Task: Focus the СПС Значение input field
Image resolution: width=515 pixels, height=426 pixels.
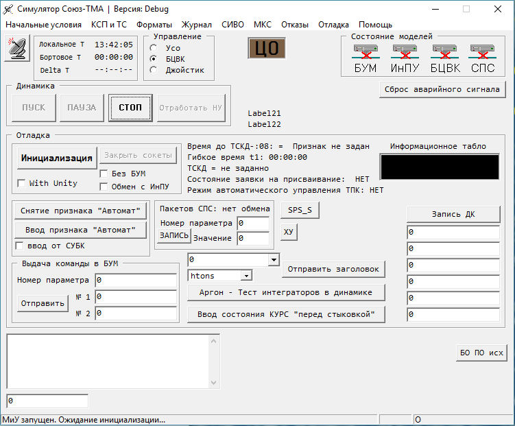Action: [253, 238]
